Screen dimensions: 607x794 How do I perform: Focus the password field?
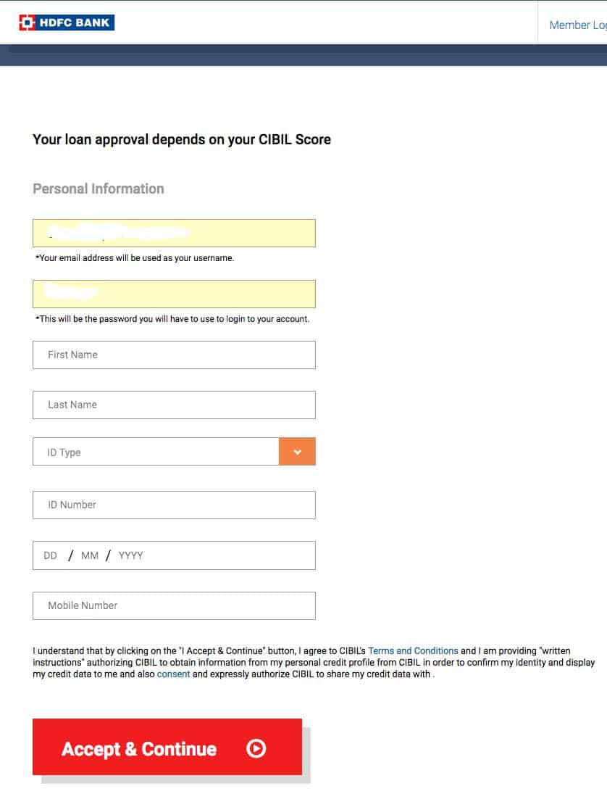coord(174,294)
